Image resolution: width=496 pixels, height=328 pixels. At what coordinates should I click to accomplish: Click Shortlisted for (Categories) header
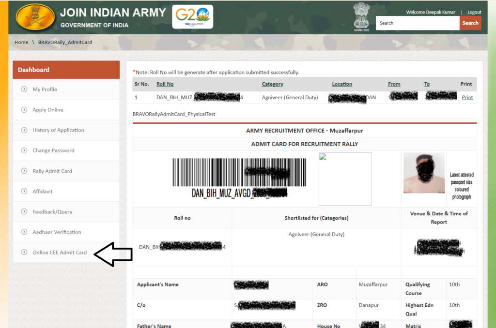(x=316, y=218)
